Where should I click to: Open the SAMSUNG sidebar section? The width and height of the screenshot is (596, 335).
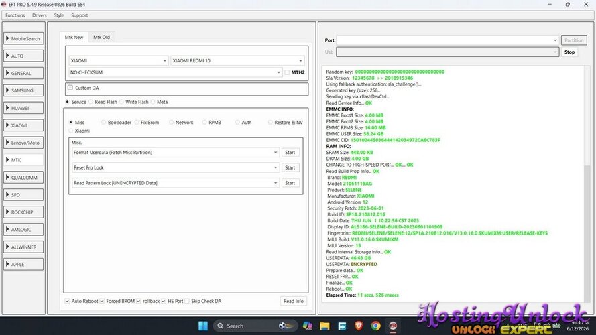tap(23, 90)
